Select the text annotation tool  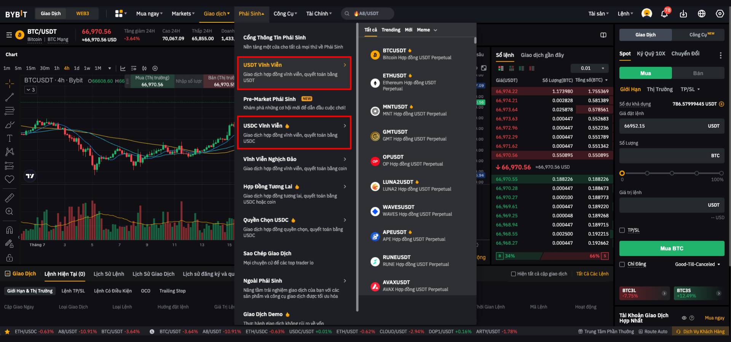(x=10, y=138)
